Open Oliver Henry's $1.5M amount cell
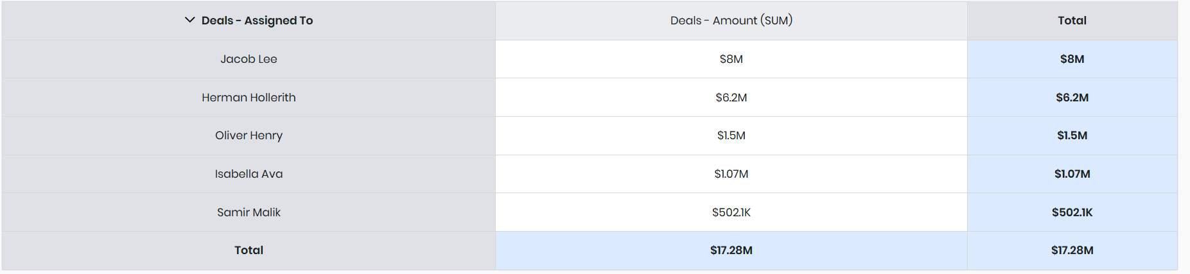The width and height of the screenshot is (1190, 274). (731, 135)
